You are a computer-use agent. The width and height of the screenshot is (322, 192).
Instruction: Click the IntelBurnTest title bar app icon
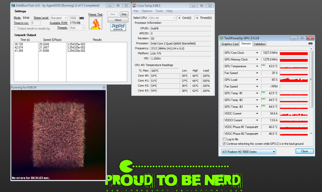pyautogui.click(x=13, y=5)
